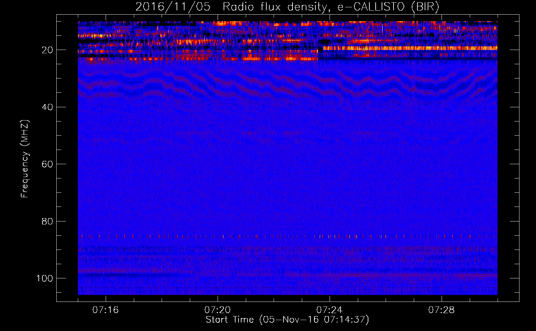Click the 100 MHz frequency tick label
The width and height of the screenshot is (536, 331).
pyautogui.click(x=45, y=278)
